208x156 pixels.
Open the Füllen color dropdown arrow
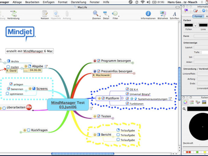[x=195, y=26]
